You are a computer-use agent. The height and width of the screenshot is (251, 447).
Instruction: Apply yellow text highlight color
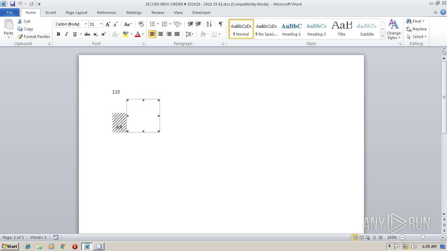tap(126, 34)
